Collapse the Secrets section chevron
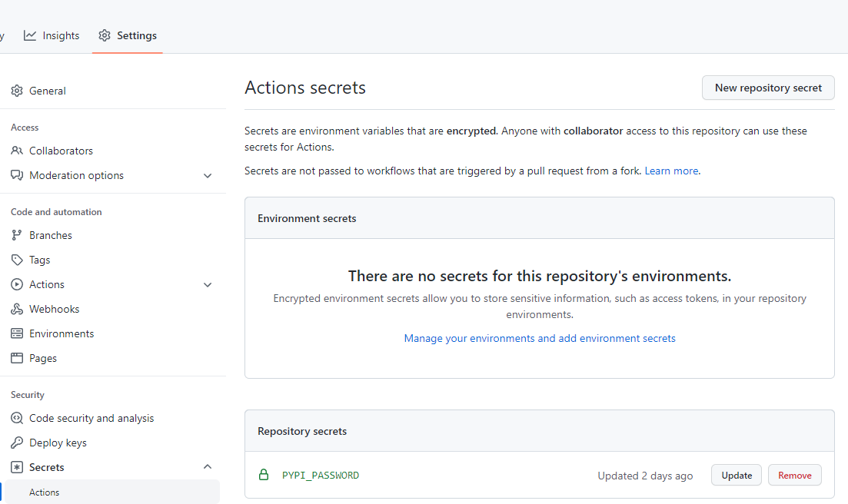Viewport: 848px width, 504px height. [x=208, y=467]
